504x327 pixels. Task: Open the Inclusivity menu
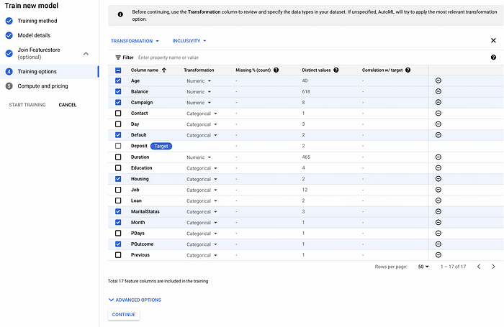tap(189, 41)
